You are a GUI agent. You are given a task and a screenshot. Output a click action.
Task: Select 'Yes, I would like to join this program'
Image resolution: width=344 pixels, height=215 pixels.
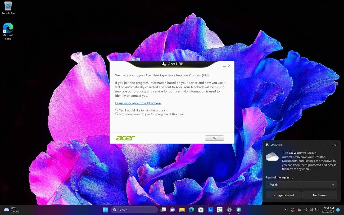point(117,110)
